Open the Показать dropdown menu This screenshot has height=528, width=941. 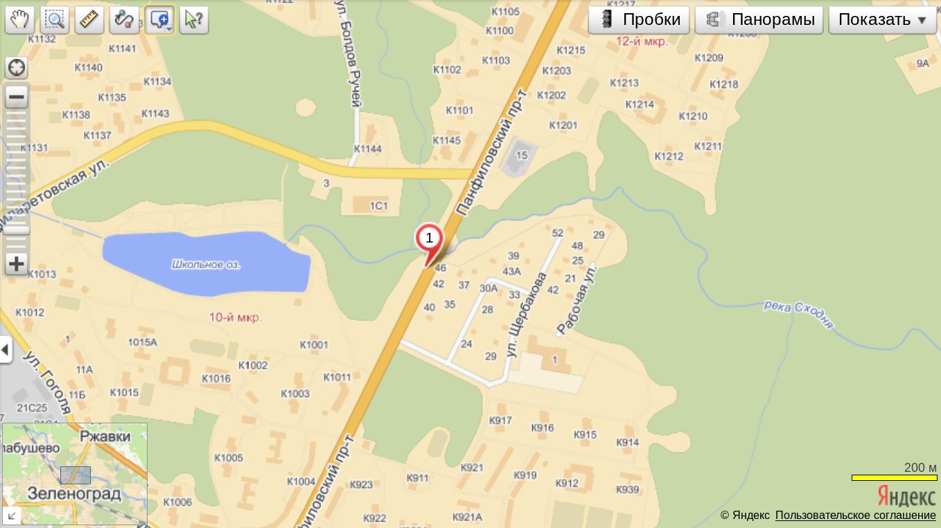click(882, 19)
